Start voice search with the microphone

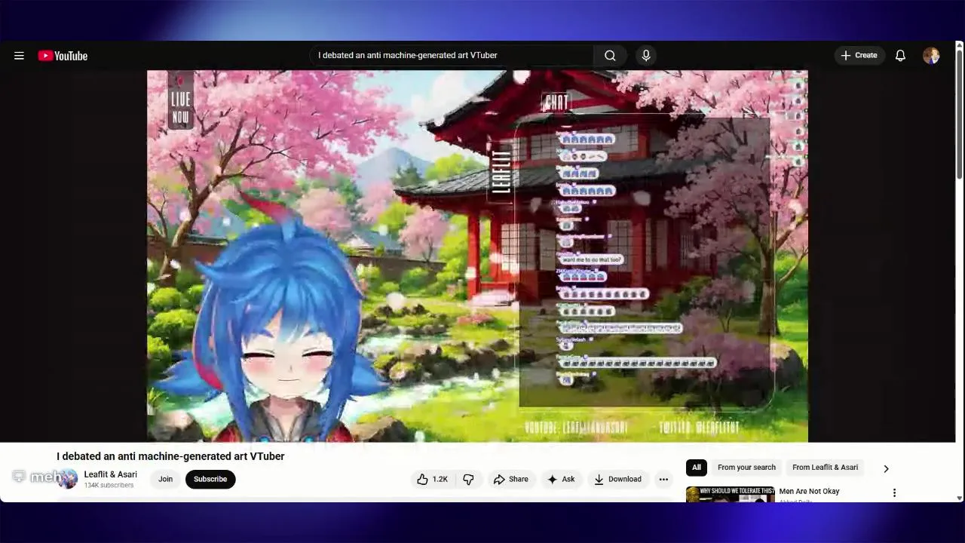645,55
